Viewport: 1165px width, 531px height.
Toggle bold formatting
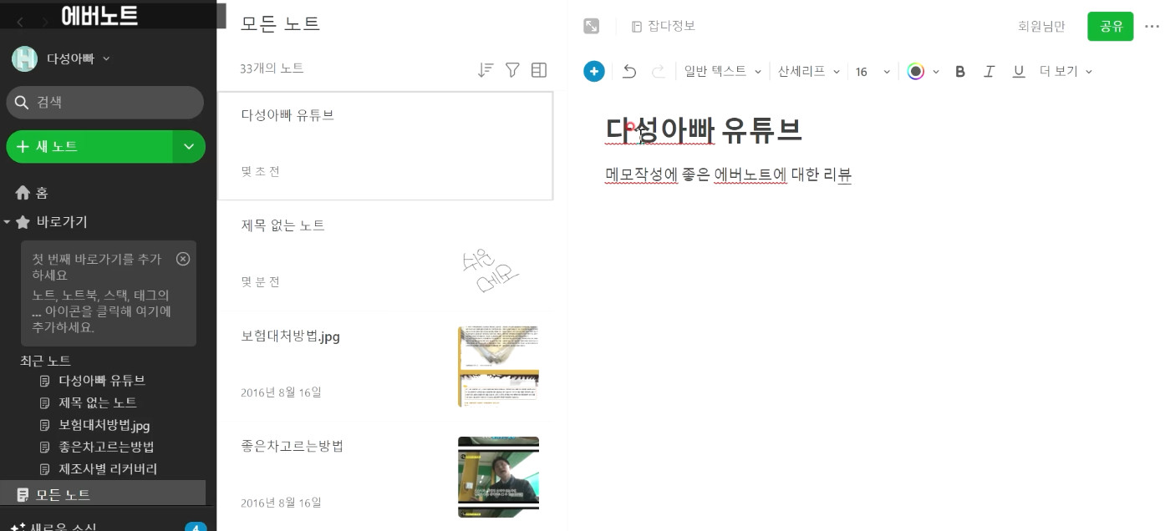pyautogui.click(x=960, y=72)
